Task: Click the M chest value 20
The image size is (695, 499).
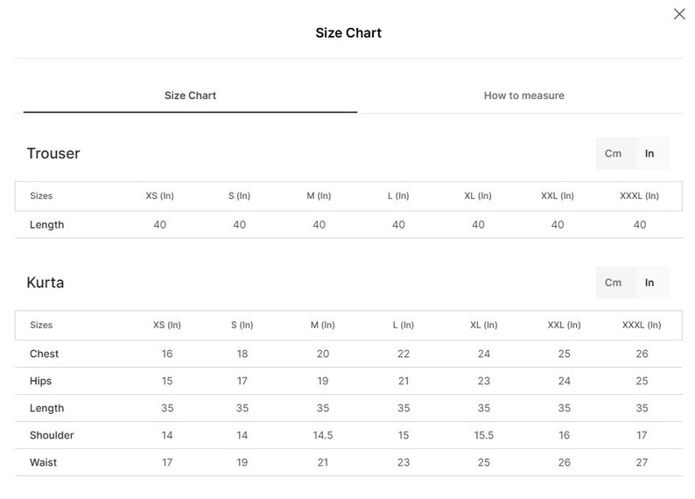Action: [x=323, y=354]
